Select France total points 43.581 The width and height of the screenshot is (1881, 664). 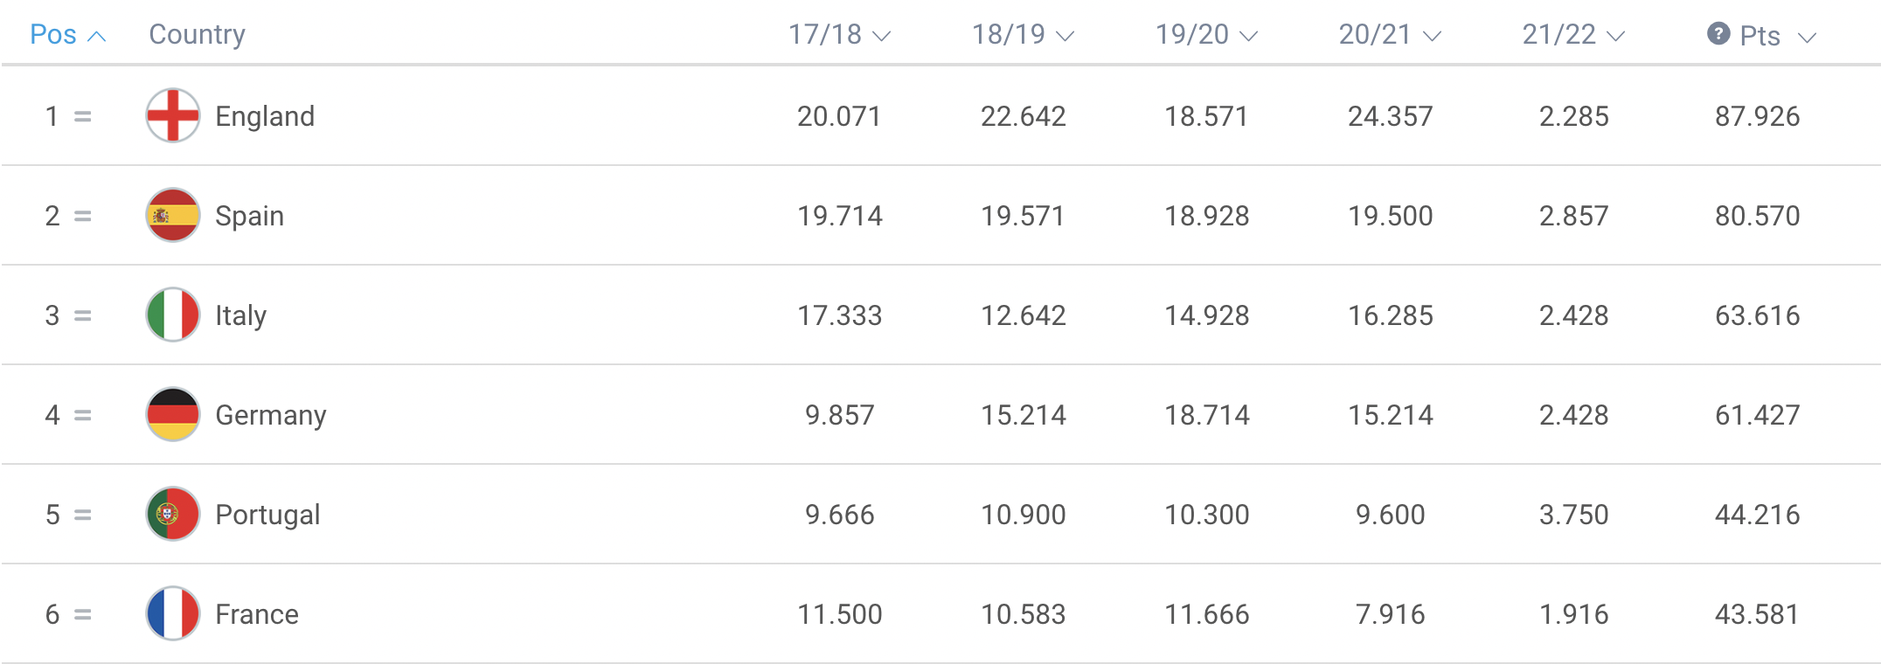[1757, 614]
